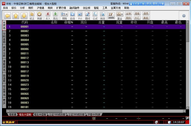Click the 全球 global markets button
This screenshot has width=191, height=126.
[x=128, y=14]
